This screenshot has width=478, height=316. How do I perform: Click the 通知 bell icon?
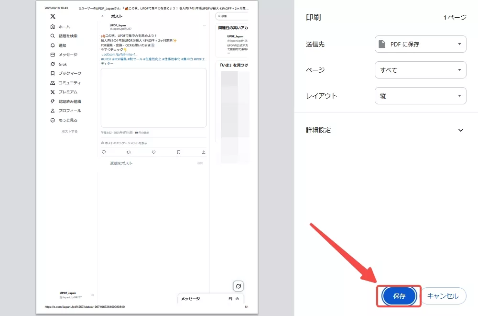point(53,45)
